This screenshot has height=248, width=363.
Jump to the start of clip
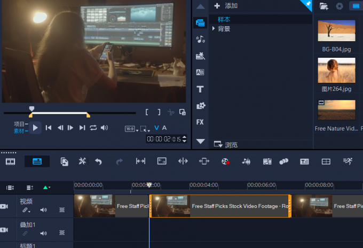[49, 128]
